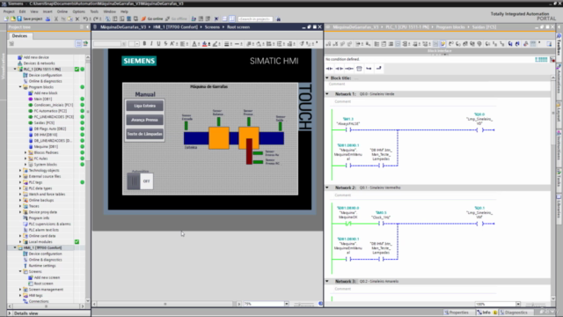Apply italic formatting in HMI editor toolbar

(x=151, y=43)
